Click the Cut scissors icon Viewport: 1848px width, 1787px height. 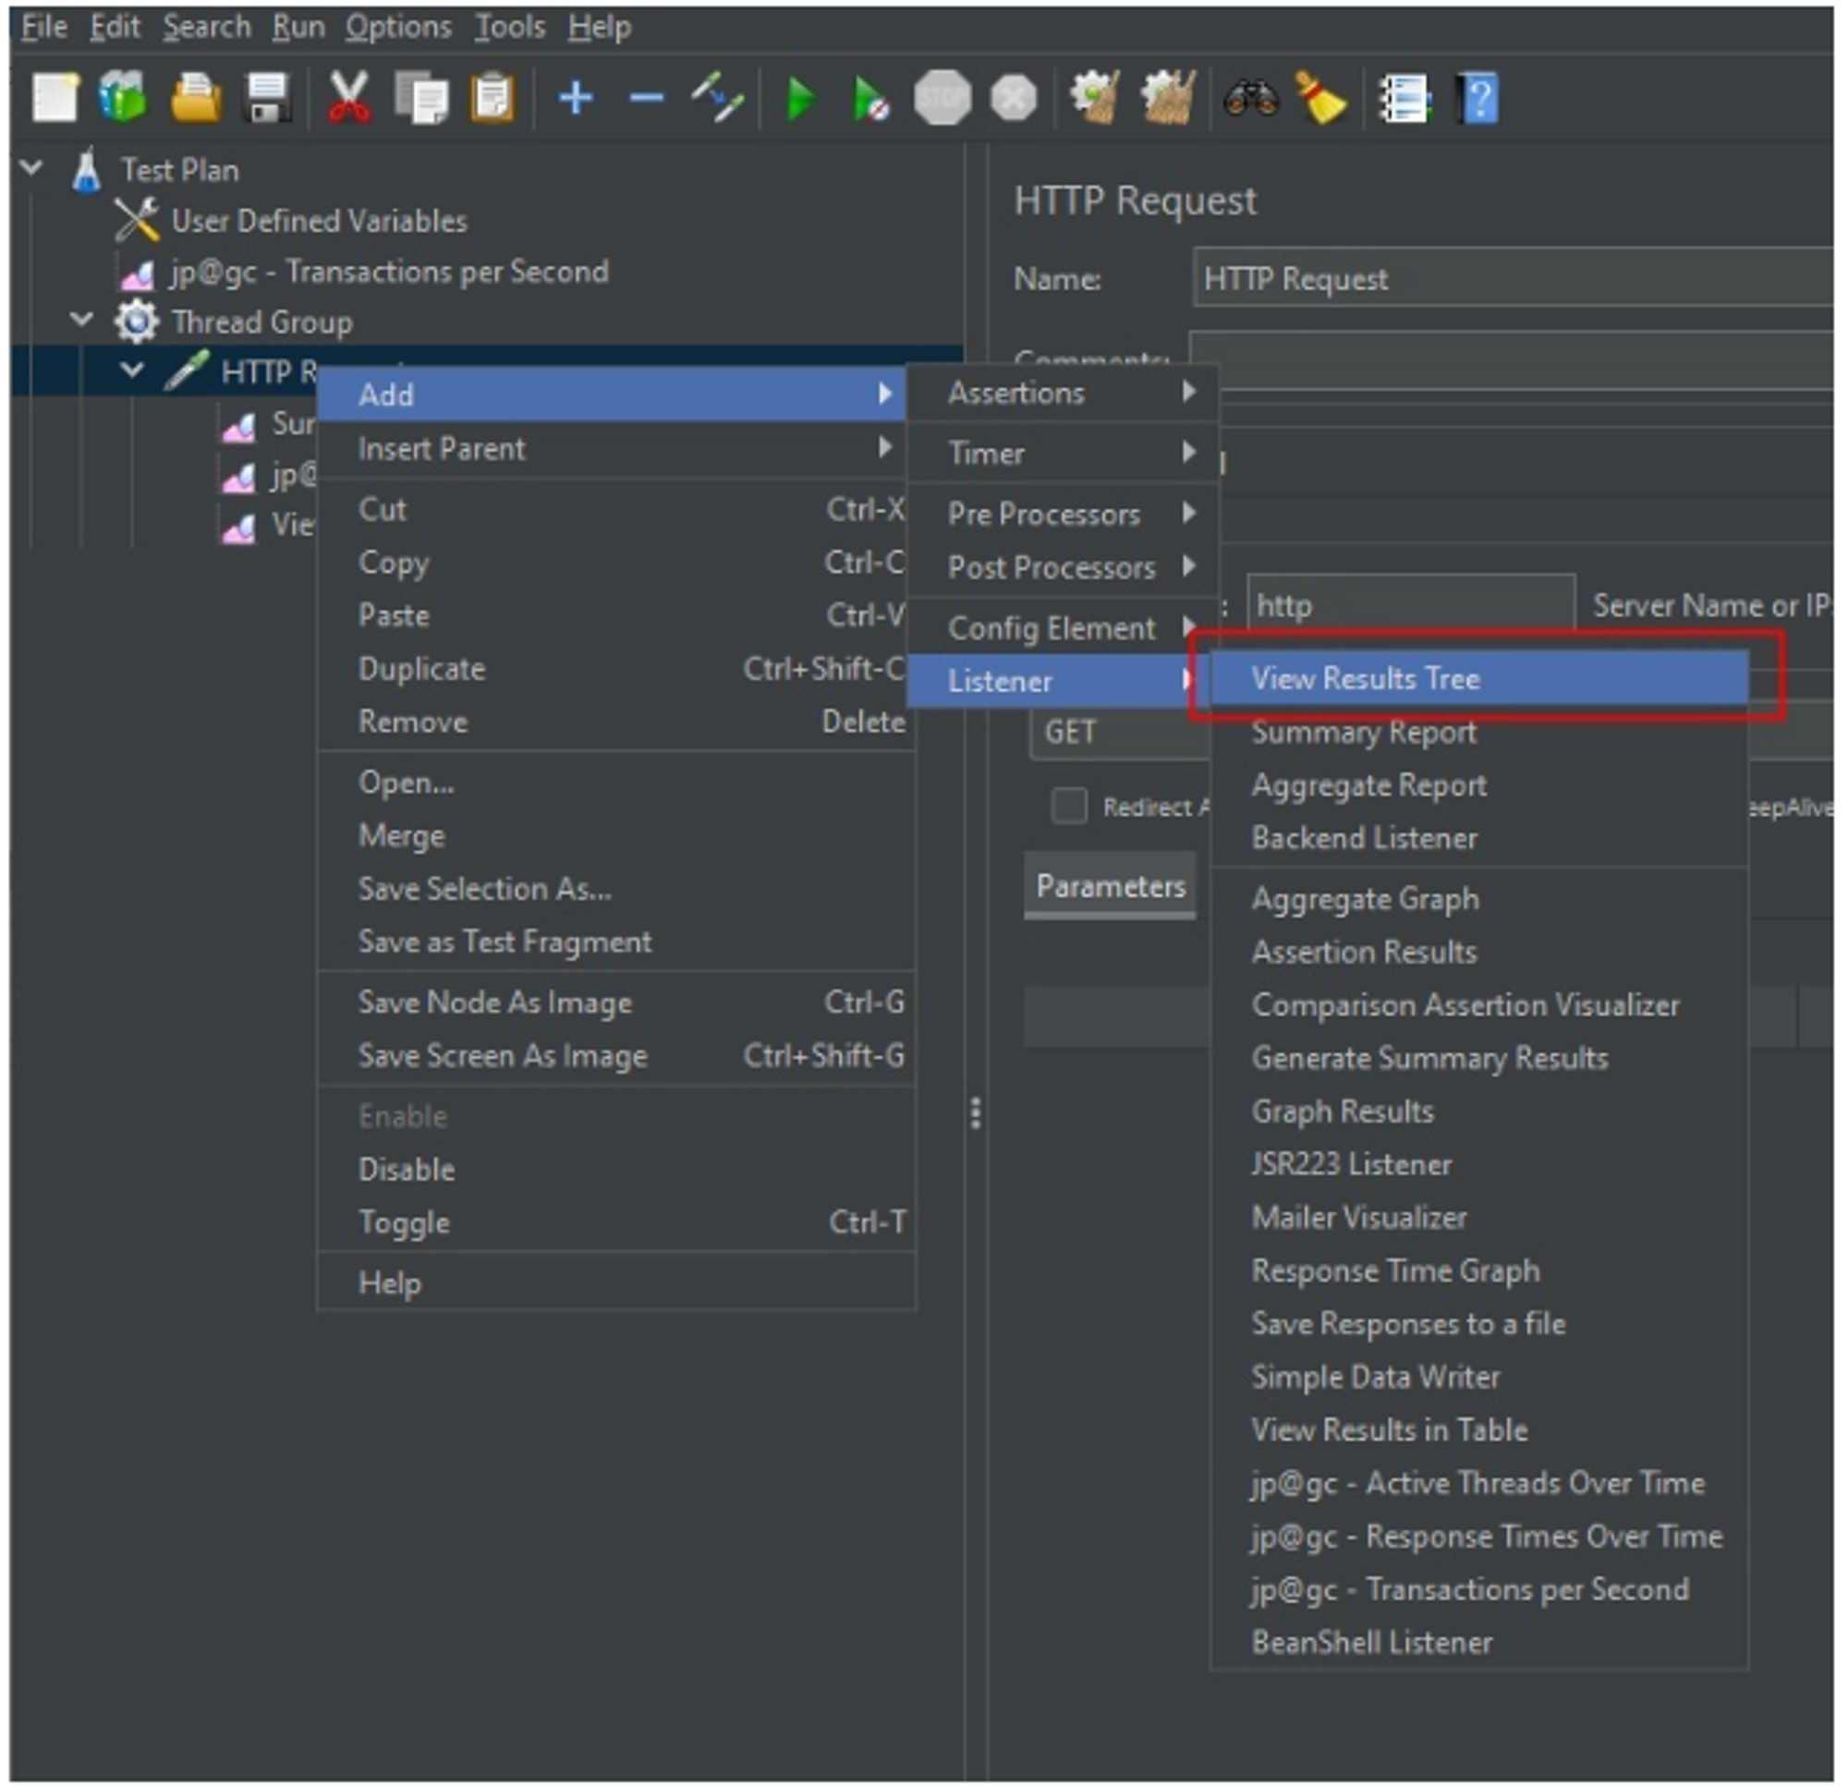coord(348,97)
